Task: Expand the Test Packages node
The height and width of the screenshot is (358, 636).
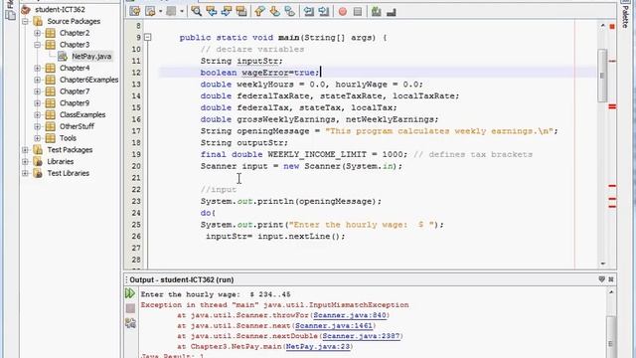Action: 25,150
